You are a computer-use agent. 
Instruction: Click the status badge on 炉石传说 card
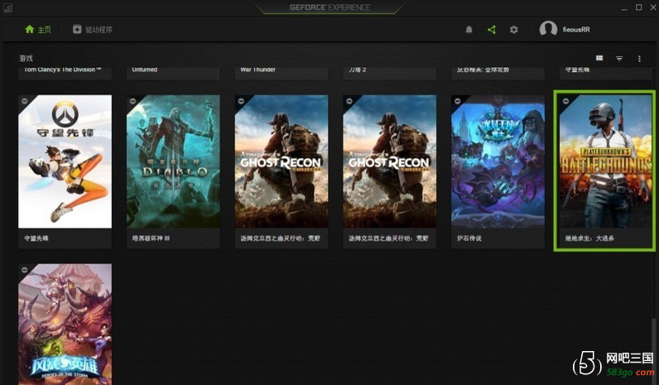click(457, 101)
